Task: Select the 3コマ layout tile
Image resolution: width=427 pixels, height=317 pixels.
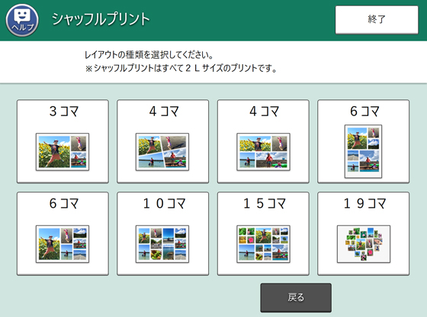Action: click(x=63, y=141)
